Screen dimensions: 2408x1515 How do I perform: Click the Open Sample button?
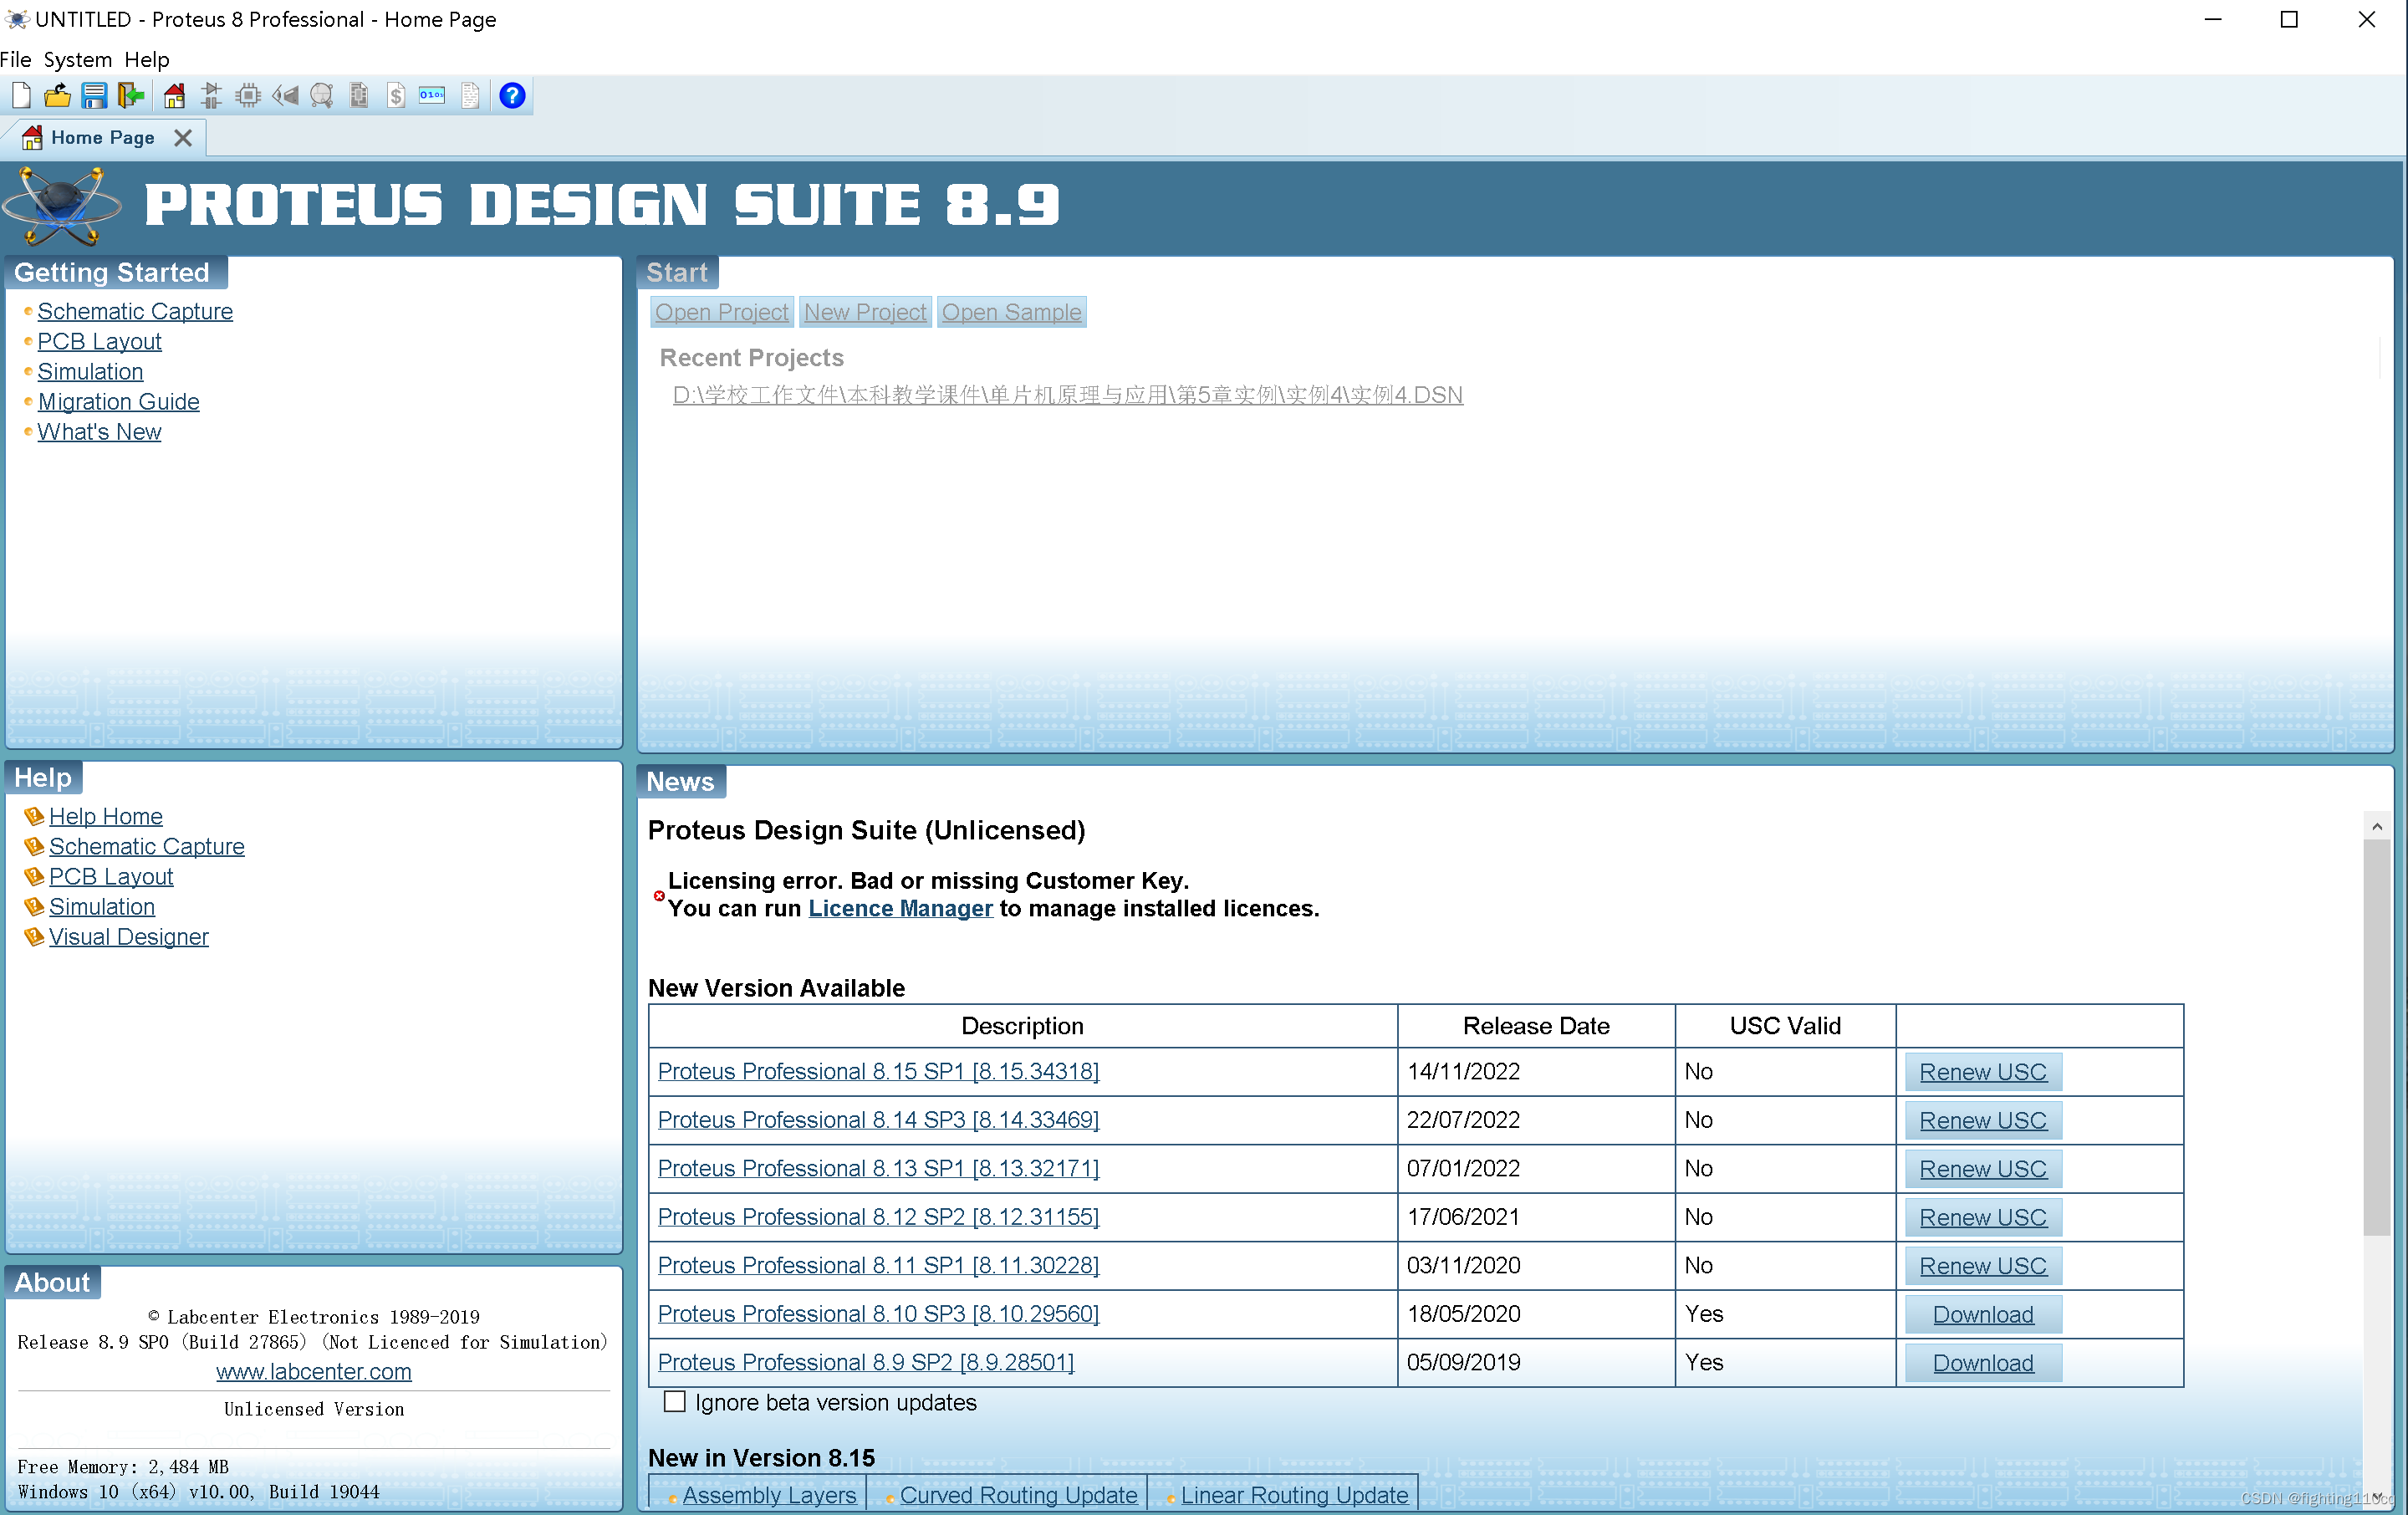1011,313
